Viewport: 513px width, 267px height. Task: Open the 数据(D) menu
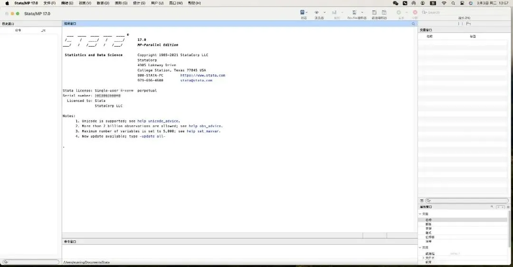point(103,3)
